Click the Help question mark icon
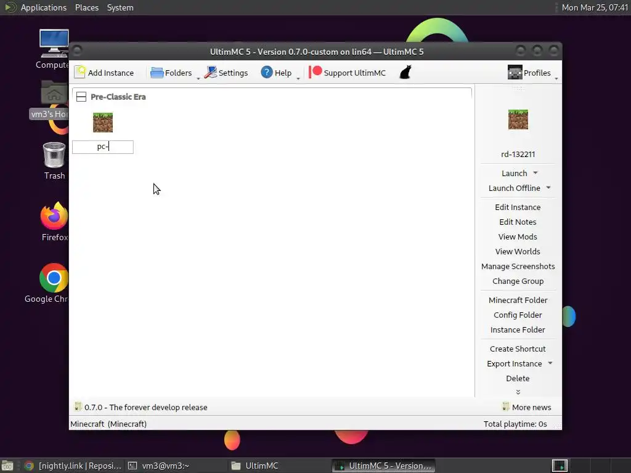631x473 pixels. (x=266, y=73)
